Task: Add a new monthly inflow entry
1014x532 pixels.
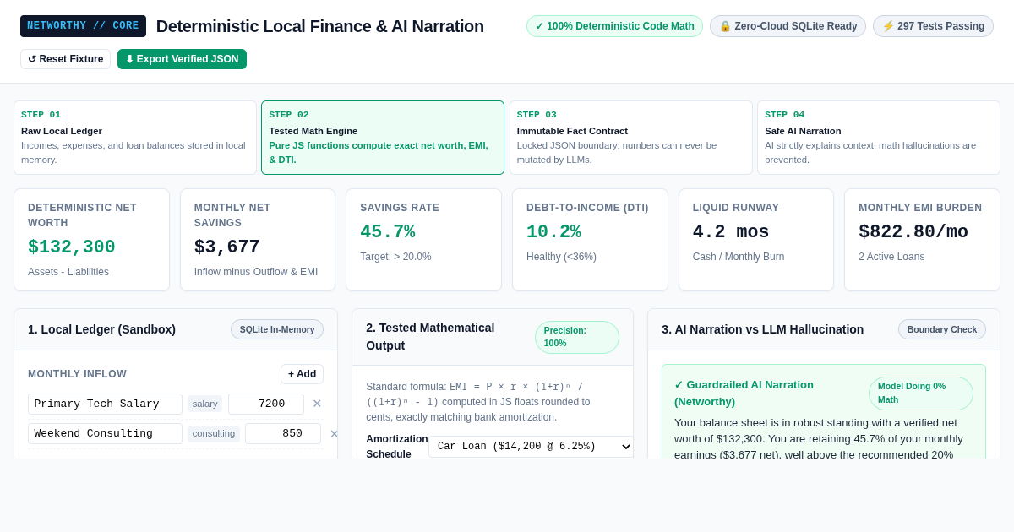Action: pyautogui.click(x=302, y=374)
